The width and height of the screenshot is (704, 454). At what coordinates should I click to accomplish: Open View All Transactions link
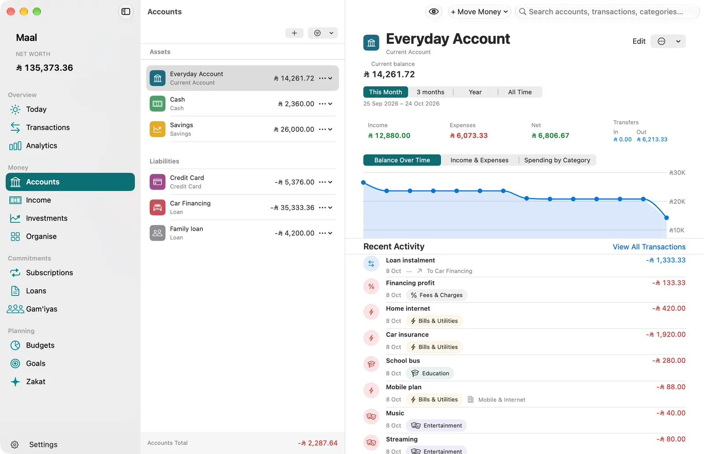[649, 247]
